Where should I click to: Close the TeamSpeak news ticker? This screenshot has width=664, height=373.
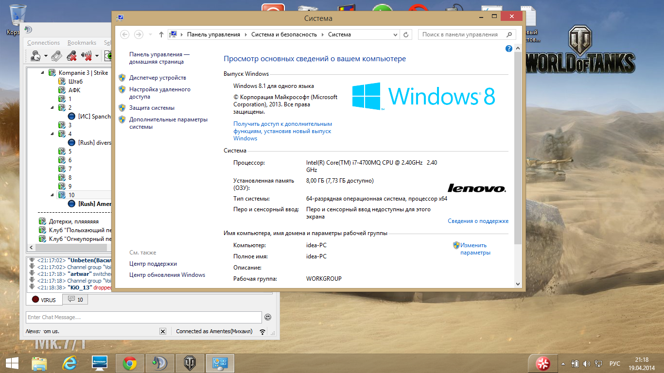(163, 331)
